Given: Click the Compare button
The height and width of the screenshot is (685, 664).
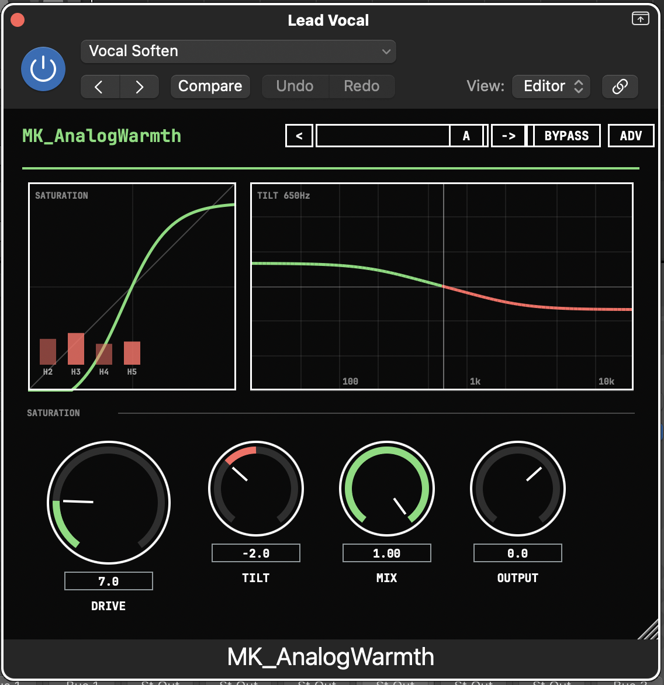Looking at the screenshot, I should pyautogui.click(x=210, y=87).
